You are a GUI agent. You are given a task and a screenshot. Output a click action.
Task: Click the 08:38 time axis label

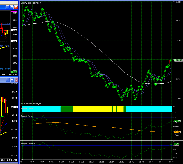click(171, 162)
